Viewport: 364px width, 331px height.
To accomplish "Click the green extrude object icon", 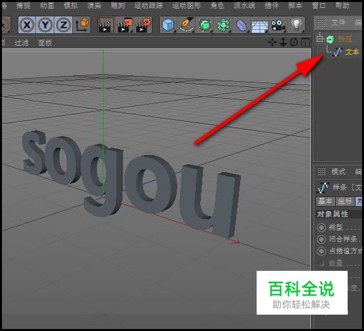I will 330,39.
